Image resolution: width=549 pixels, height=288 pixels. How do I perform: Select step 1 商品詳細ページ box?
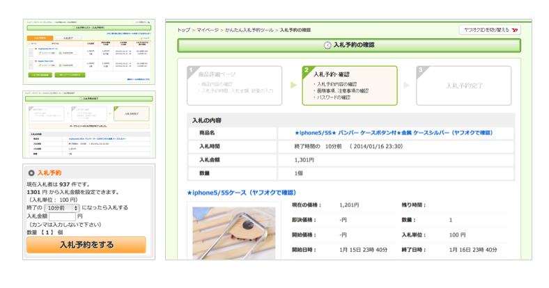tap(235, 86)
